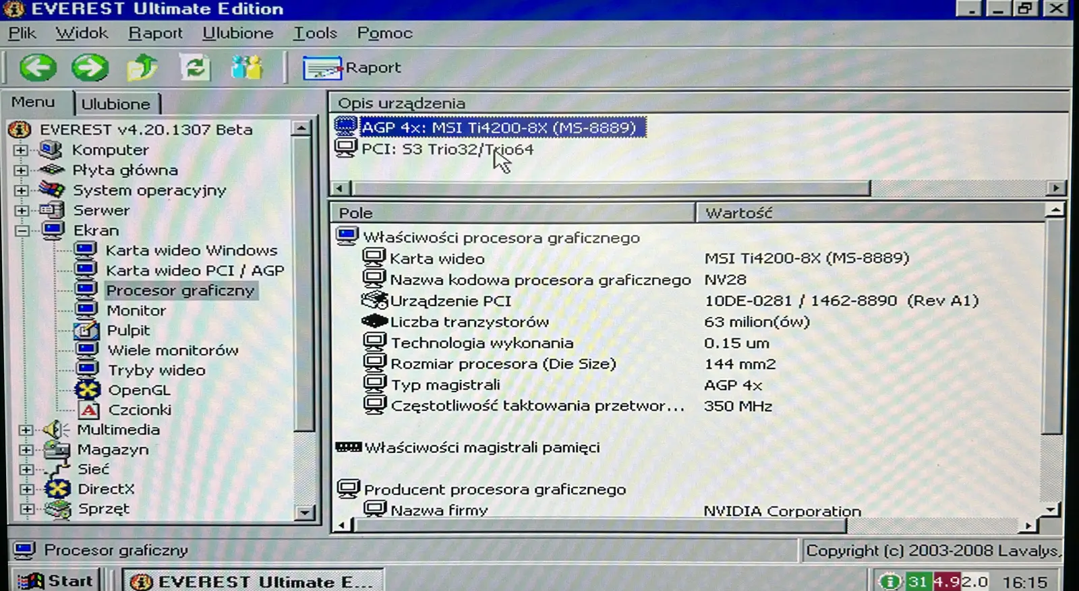
Task: Click the up-level arrow toolbar icon
Action: click(x=142, y=67)
